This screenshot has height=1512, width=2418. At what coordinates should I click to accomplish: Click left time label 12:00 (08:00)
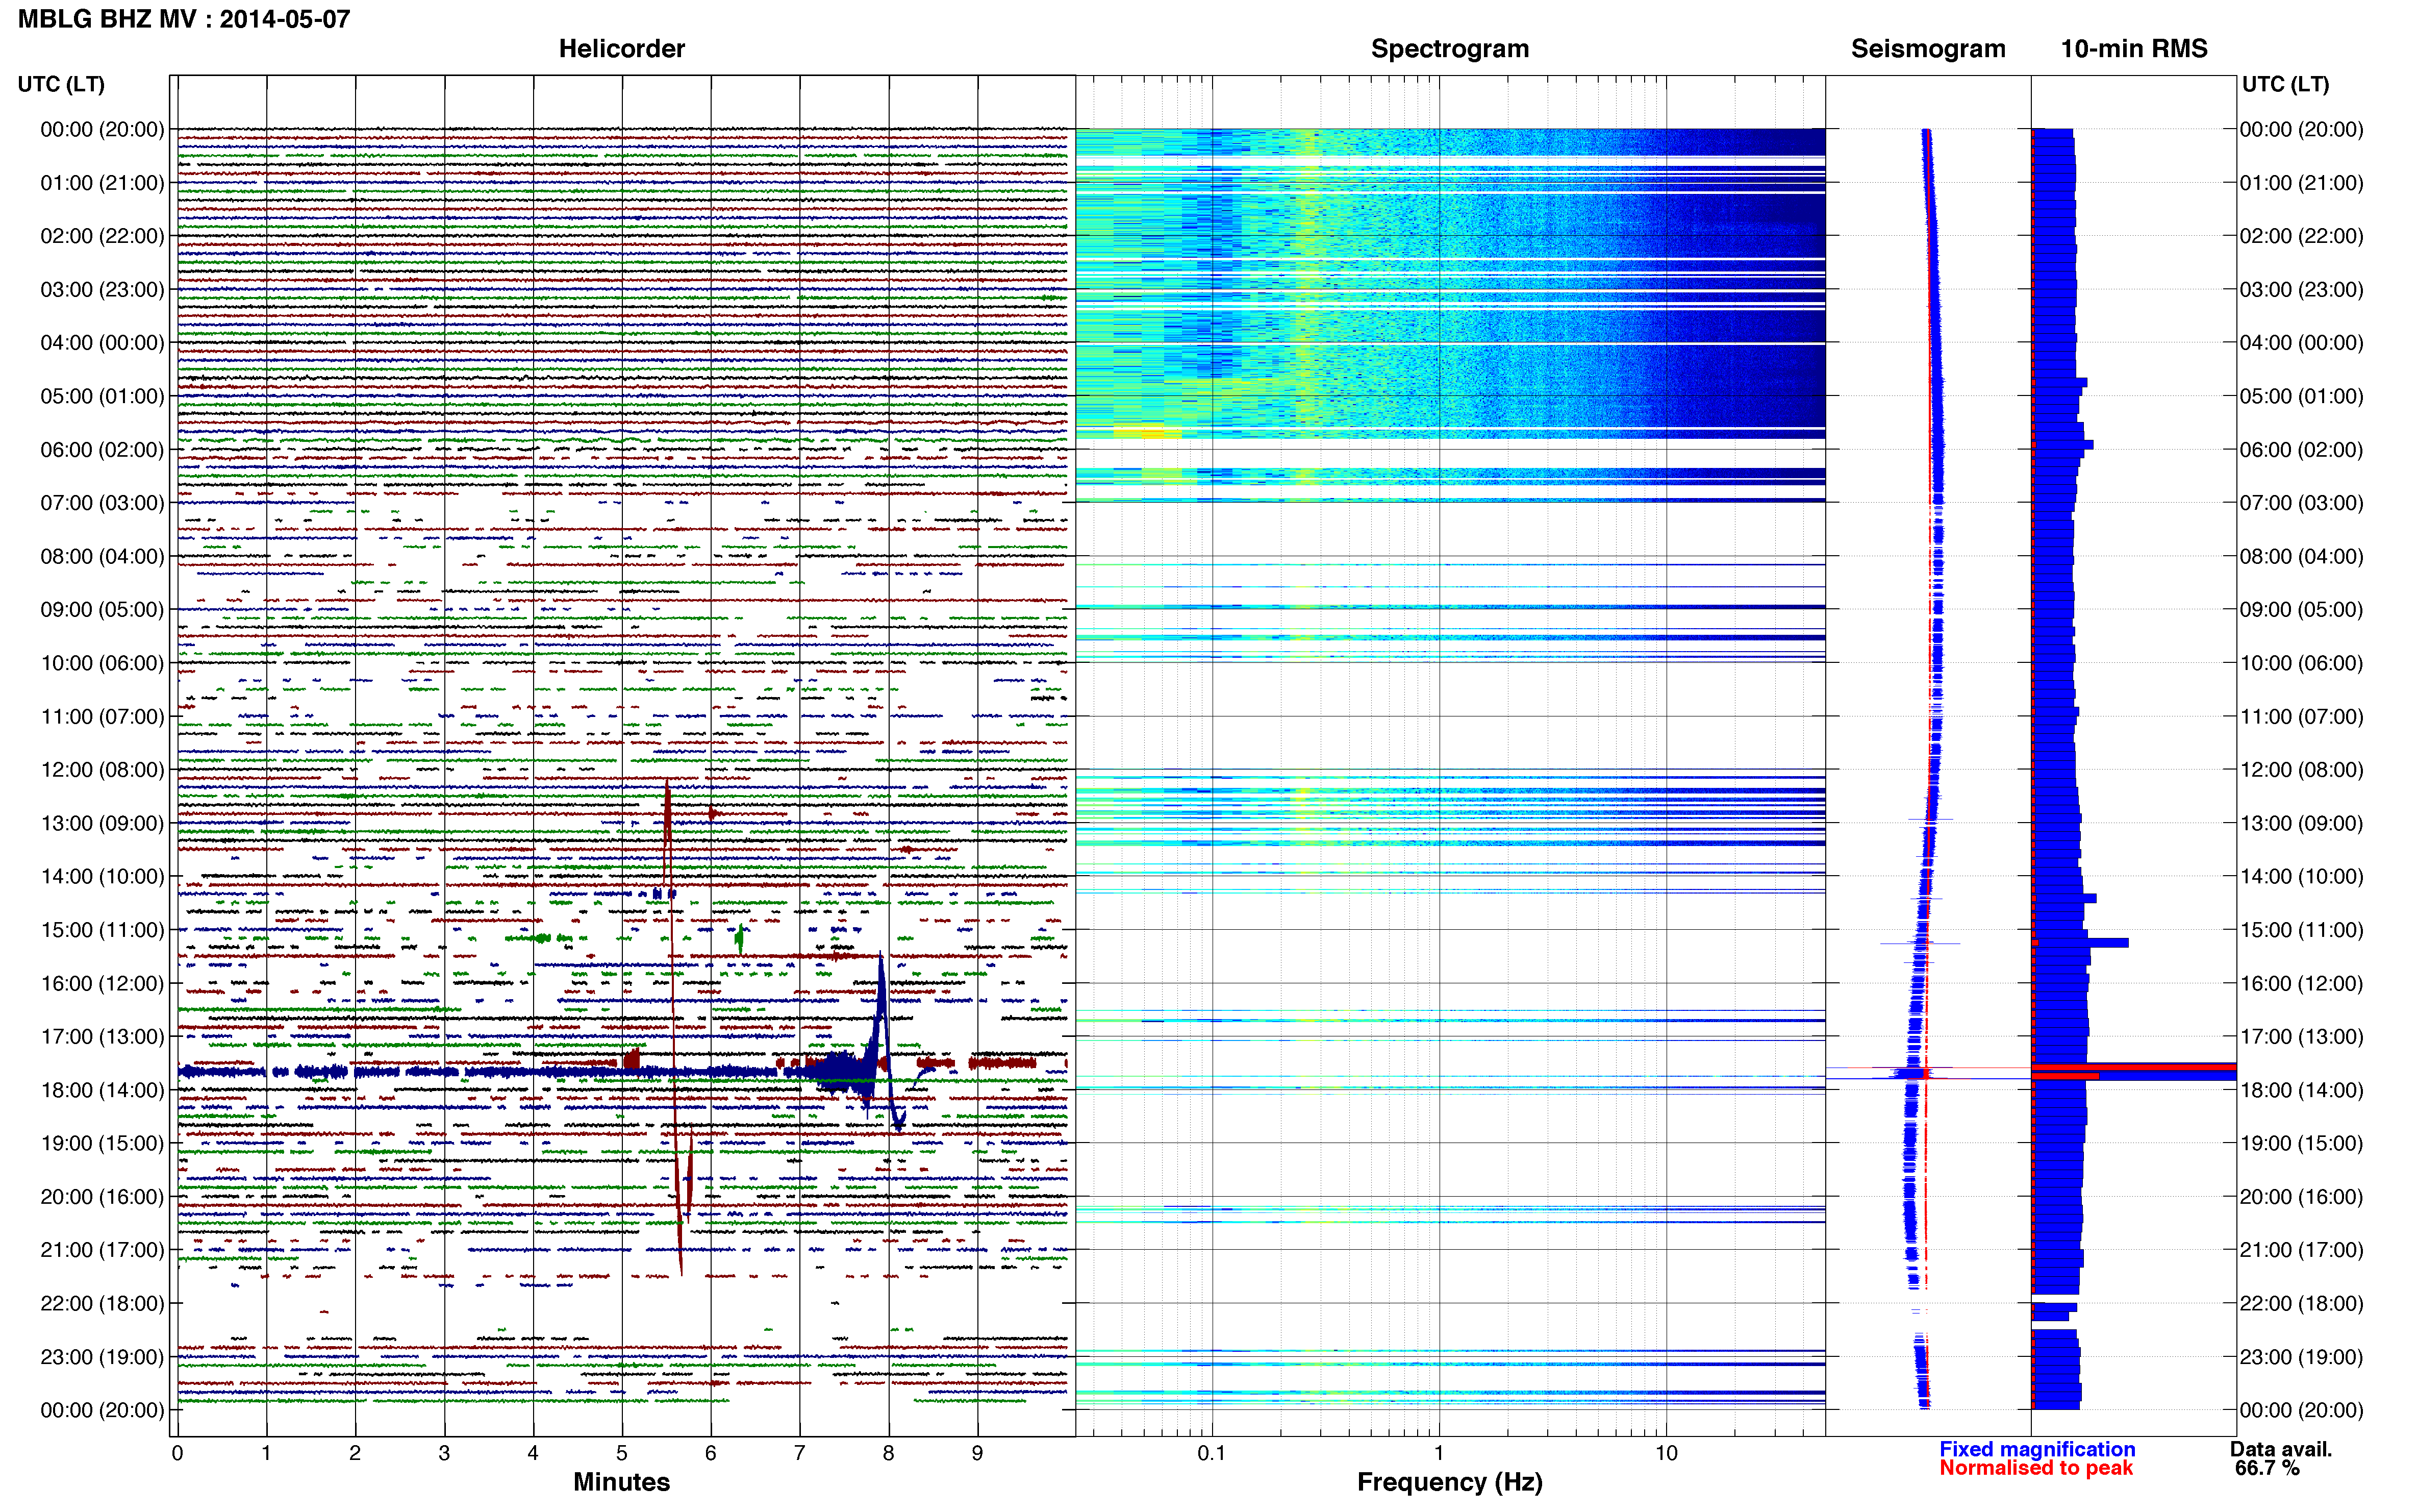(102, 770)
